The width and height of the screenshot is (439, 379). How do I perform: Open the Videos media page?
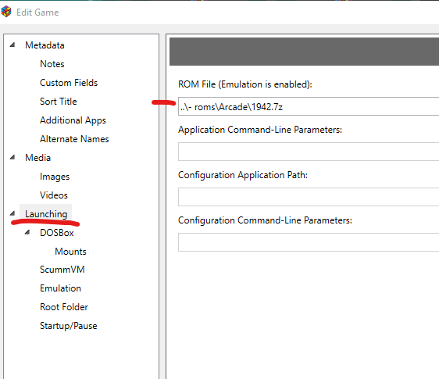54,195
